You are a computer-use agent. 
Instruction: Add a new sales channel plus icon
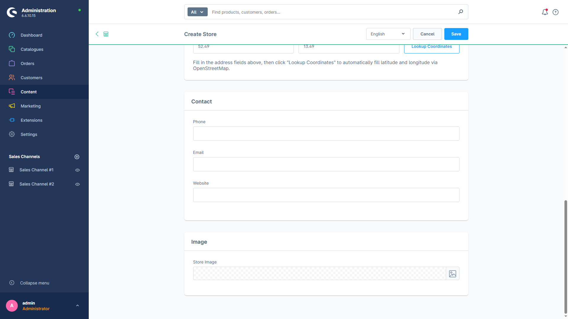tap(77, 157)
